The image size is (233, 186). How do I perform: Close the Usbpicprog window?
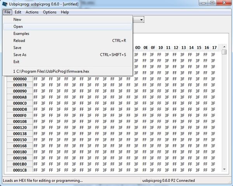coord(224,3)
